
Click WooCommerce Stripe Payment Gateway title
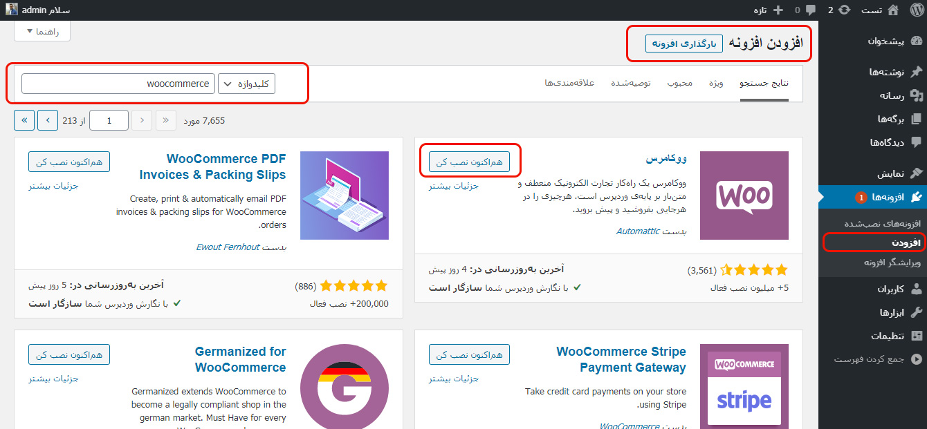[x=621, y=359]
